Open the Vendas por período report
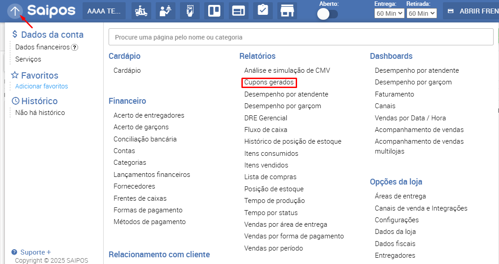Viewport: 499px width, 264px height. (x=274, y=248)
